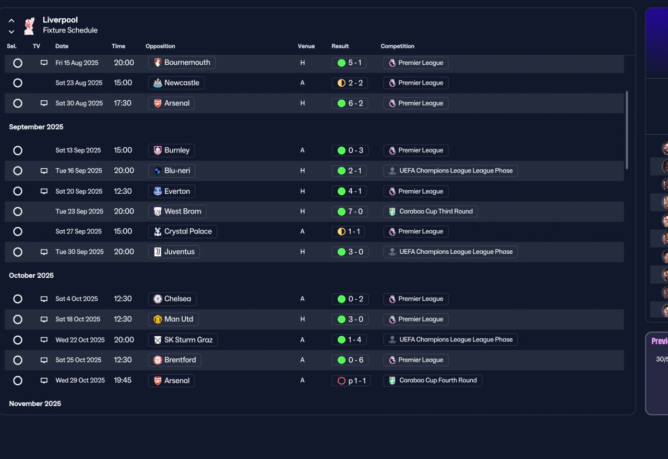Select the Man Utd fixture radio button

pos(18,319)
